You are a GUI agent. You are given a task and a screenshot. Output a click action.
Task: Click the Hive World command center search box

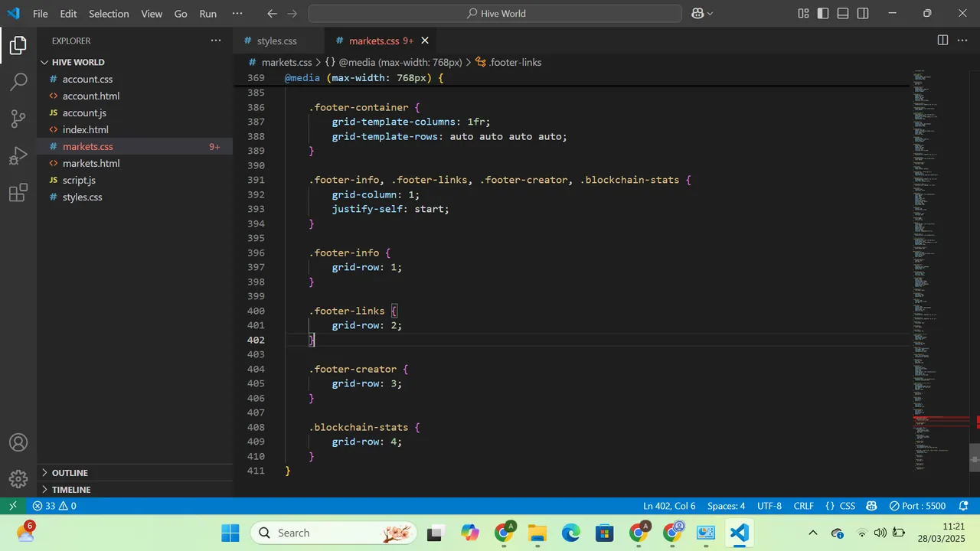pyautogui.click(x=495, y=14)
